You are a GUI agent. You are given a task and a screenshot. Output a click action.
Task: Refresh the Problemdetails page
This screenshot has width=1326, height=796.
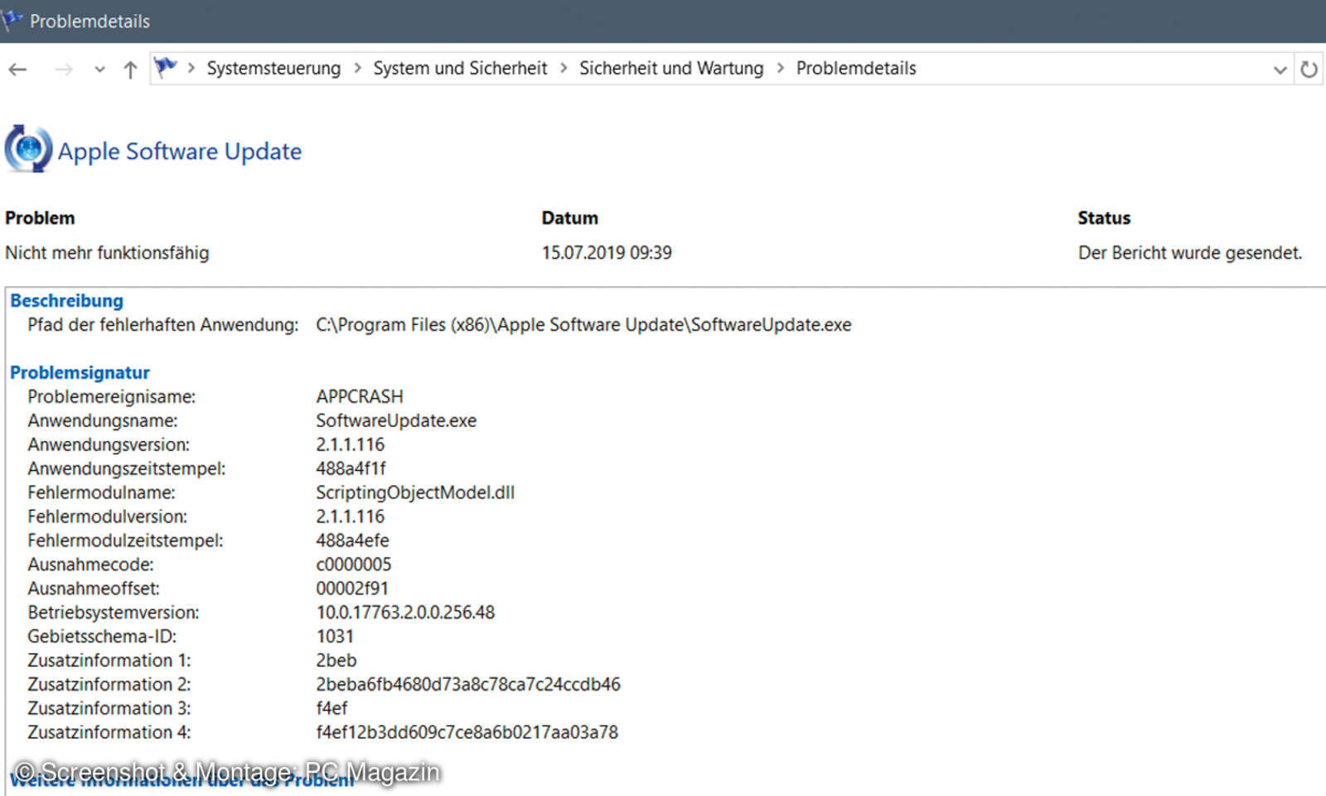(x=1309, y=70)
